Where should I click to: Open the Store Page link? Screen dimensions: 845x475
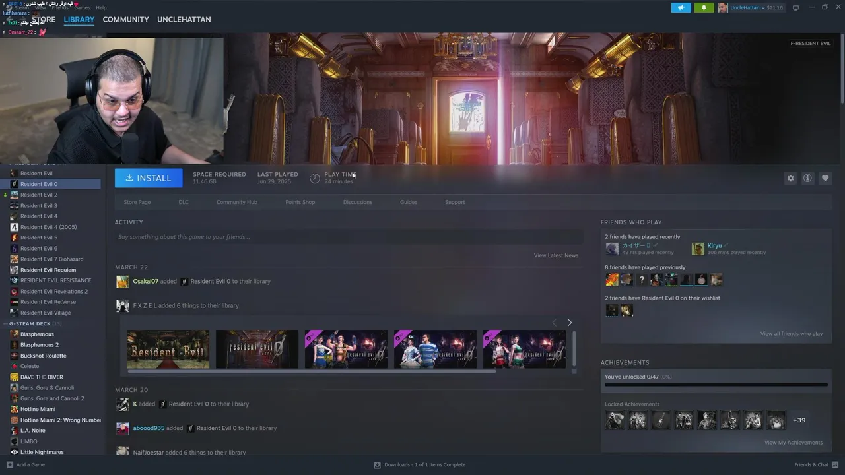137,202
